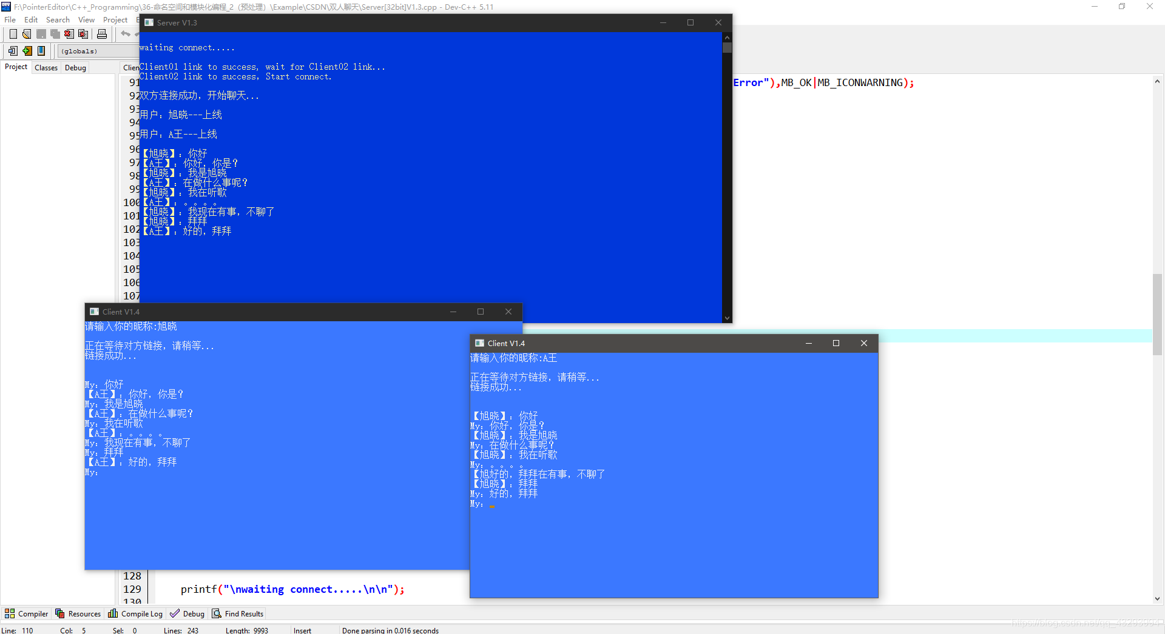Open the Edit menu
The image size is (1165, 634).
point(31,19)
